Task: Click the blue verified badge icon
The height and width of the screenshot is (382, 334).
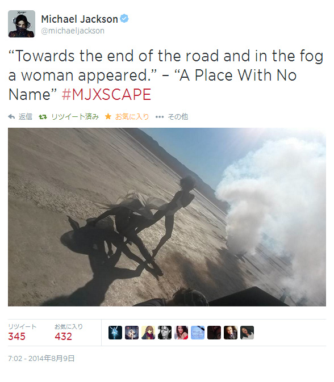Action: [x=124, y=19]
